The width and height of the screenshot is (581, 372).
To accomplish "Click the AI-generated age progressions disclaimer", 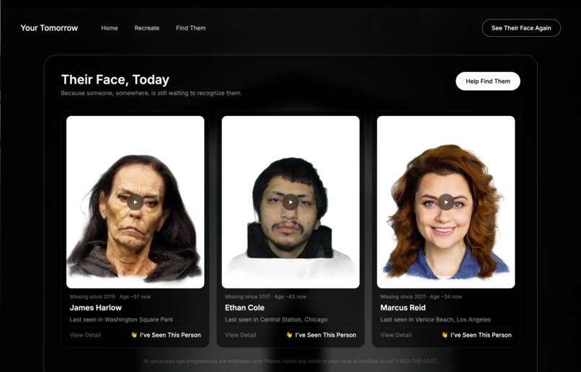I will pyautogui.click(x=290, y=361).
